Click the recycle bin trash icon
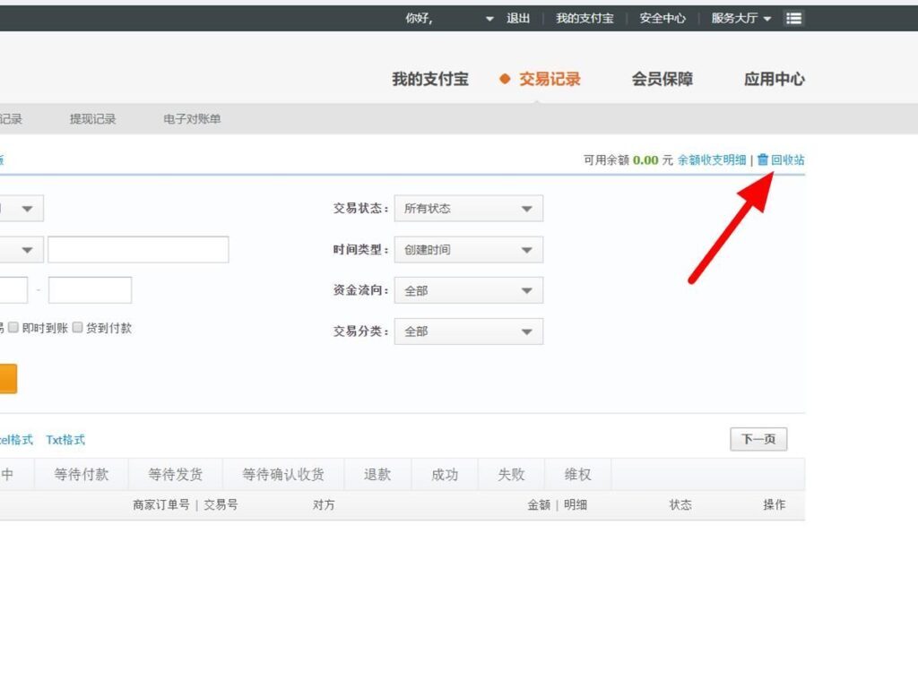Screen dimensions: 918x688 [x=762, y=159]
